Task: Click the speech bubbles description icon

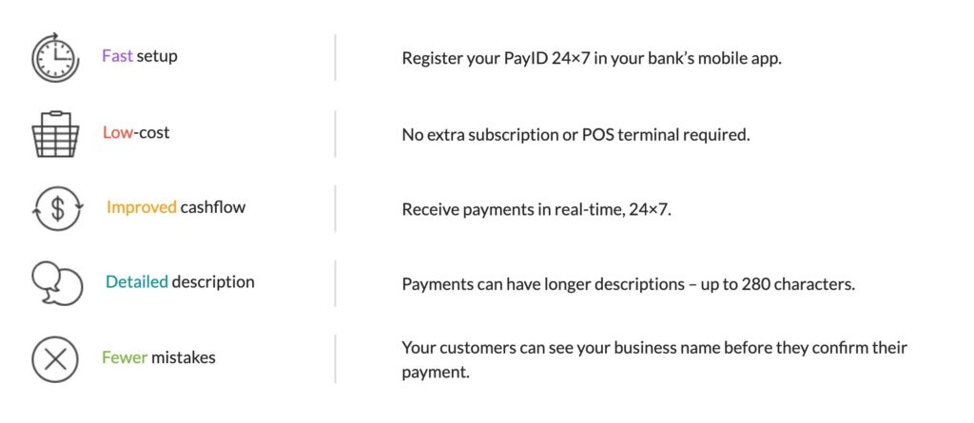Action: click(56, 283)
